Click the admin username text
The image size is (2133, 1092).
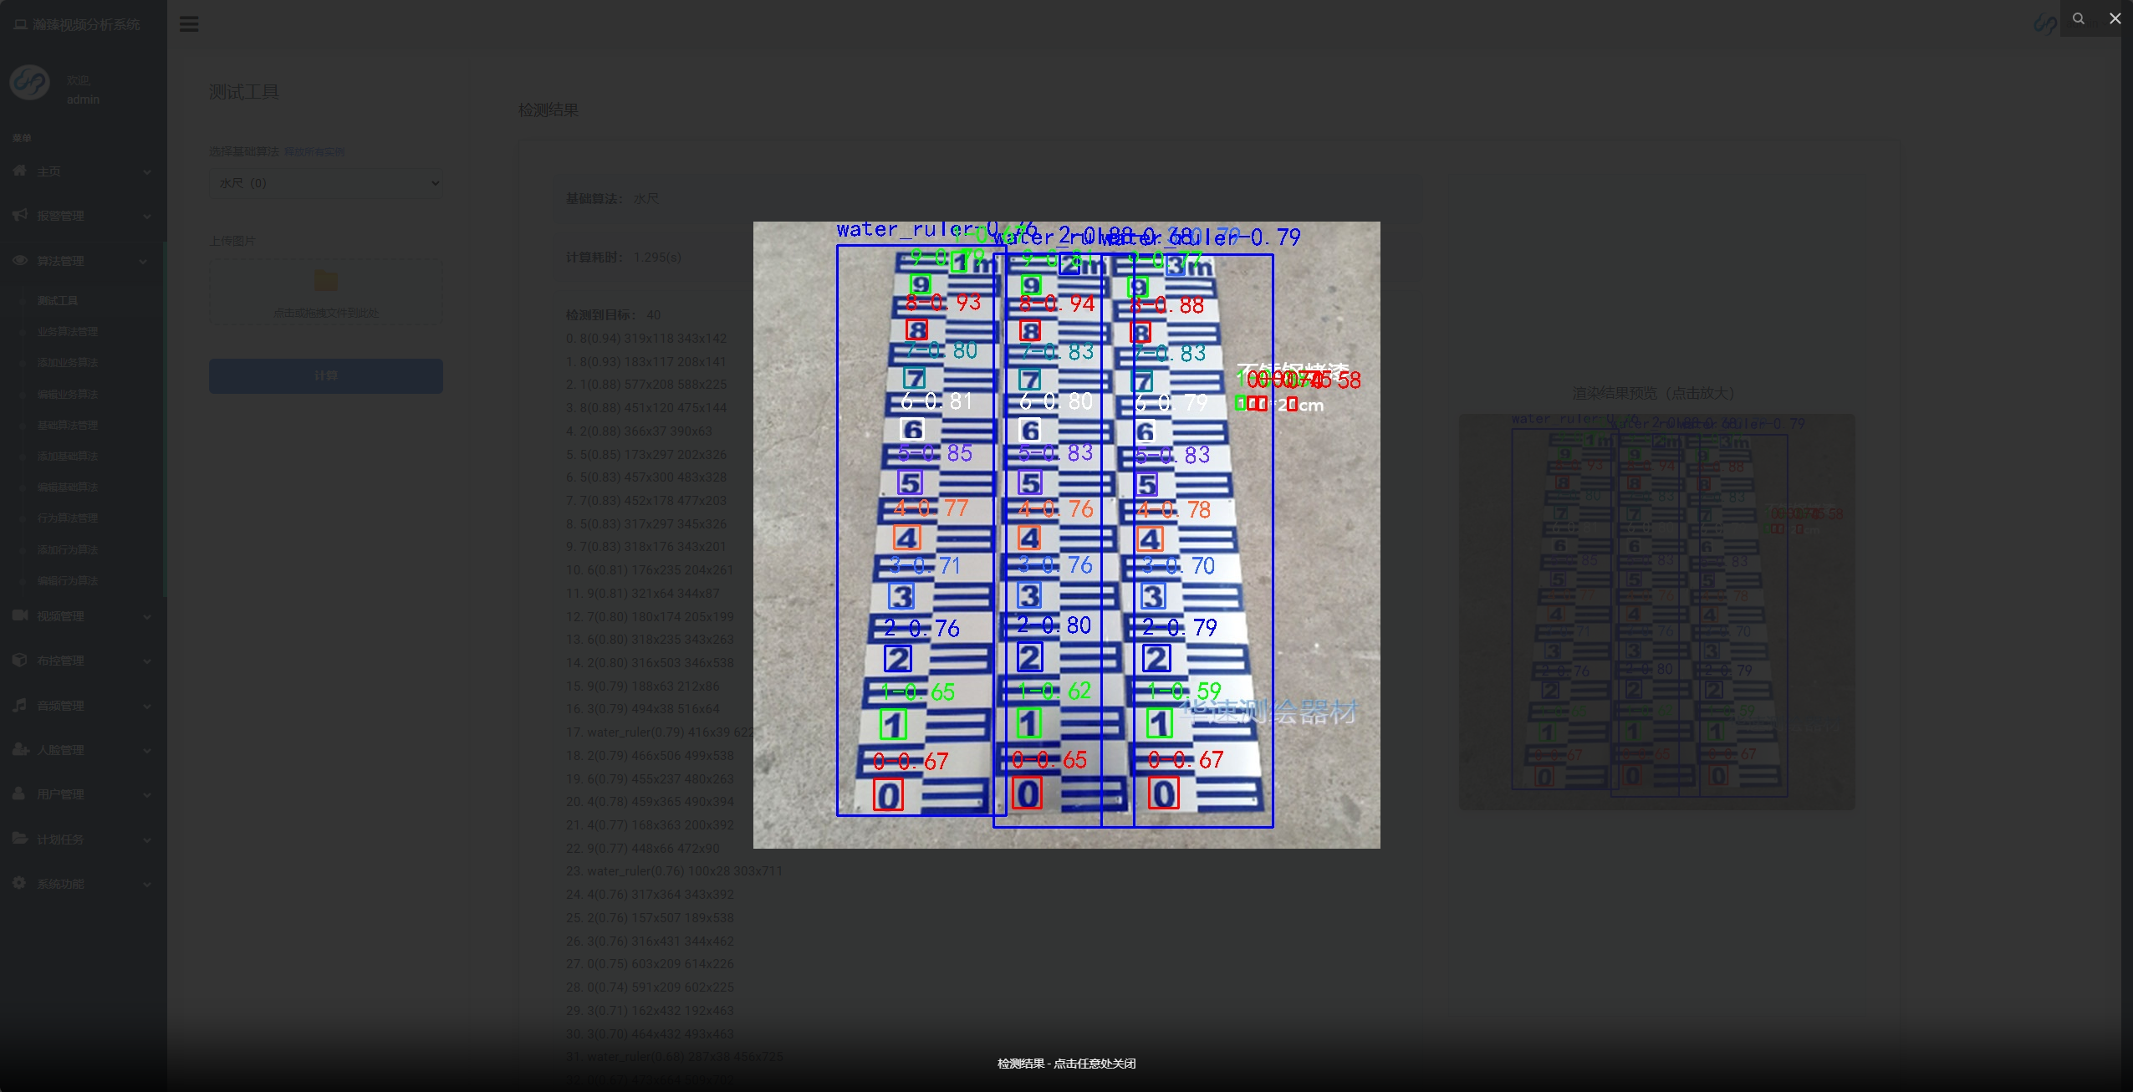[83, 100]
